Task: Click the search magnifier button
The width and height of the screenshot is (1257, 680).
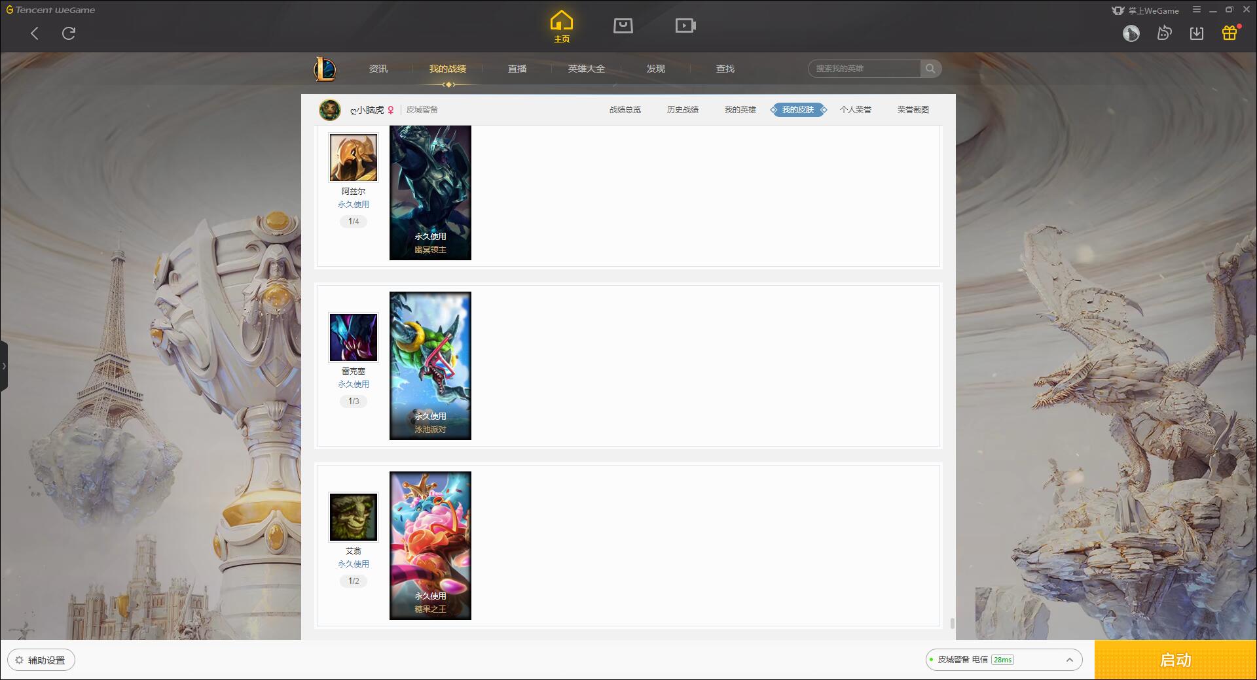Action: pyautogui.click(x=930, y=69)
